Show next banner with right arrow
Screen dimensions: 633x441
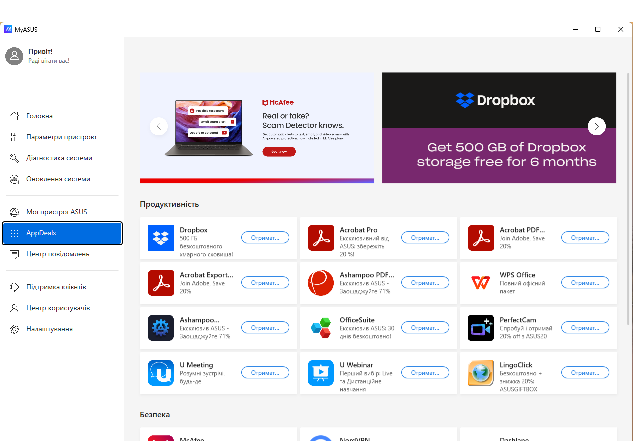(597, 126)
